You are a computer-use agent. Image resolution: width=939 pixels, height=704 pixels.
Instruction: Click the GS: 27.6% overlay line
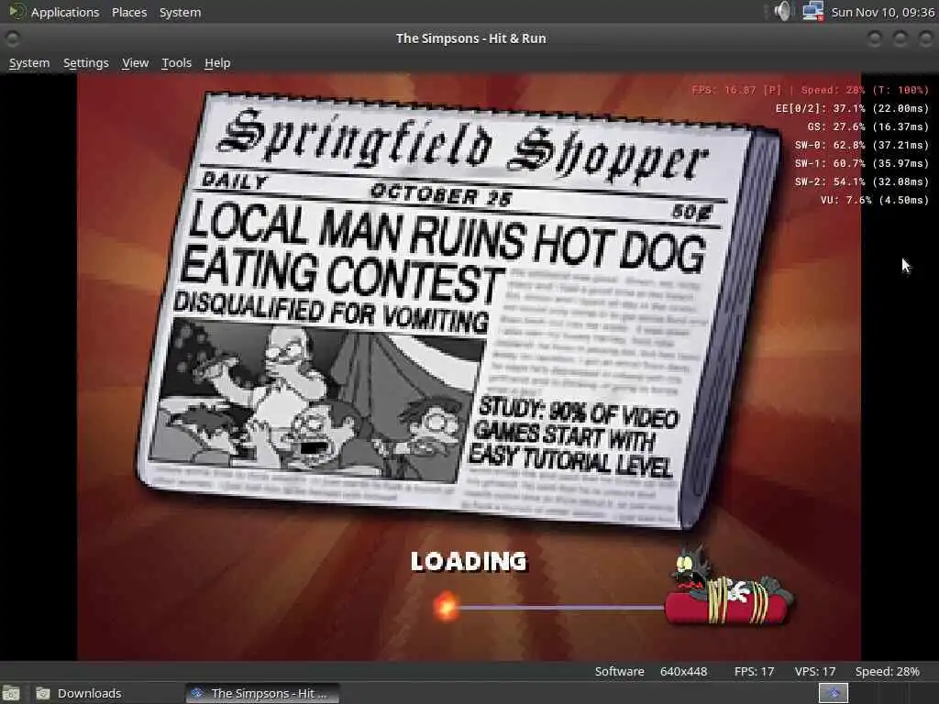point(867,126)
